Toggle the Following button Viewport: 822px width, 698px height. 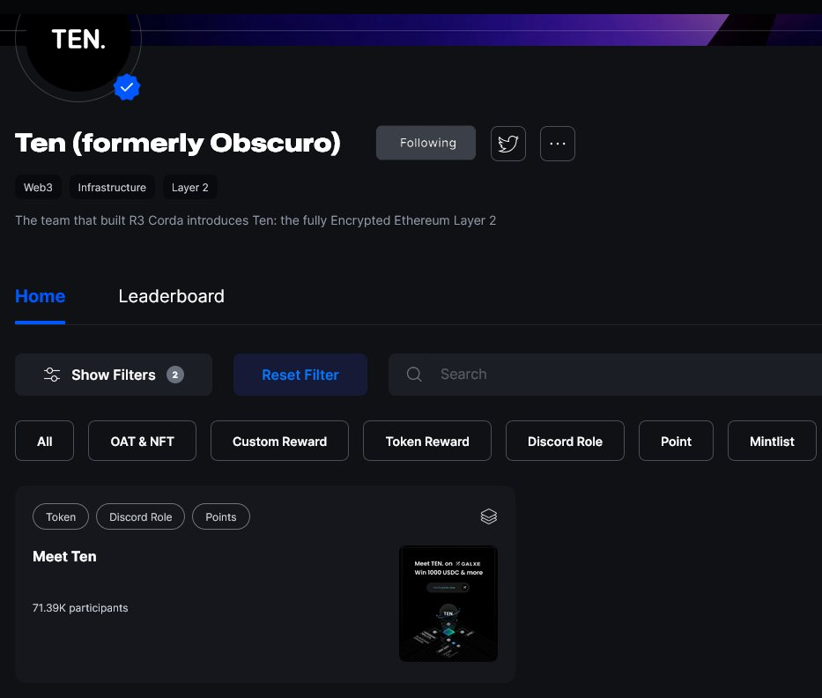click(426, 143)
